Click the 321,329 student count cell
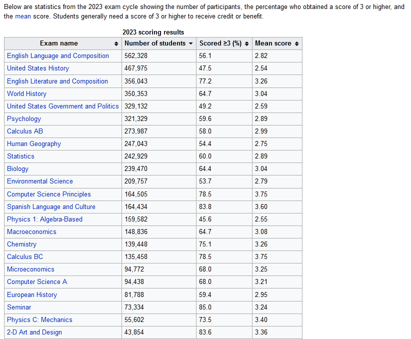The image size is (411, 339). click(159, 119)
